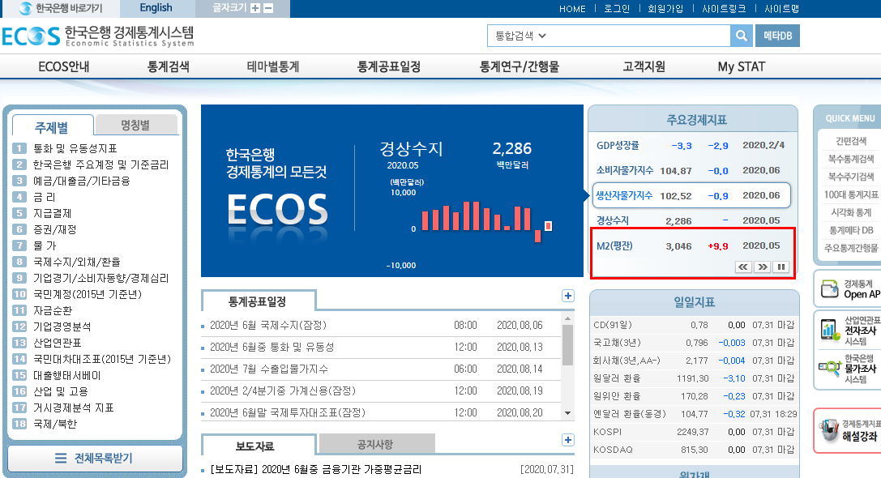This screenshot has width=881, height=478.
Task: Open 2020년 7월 수출입물가지수 schedule item
Action: [x=269, y=369]
